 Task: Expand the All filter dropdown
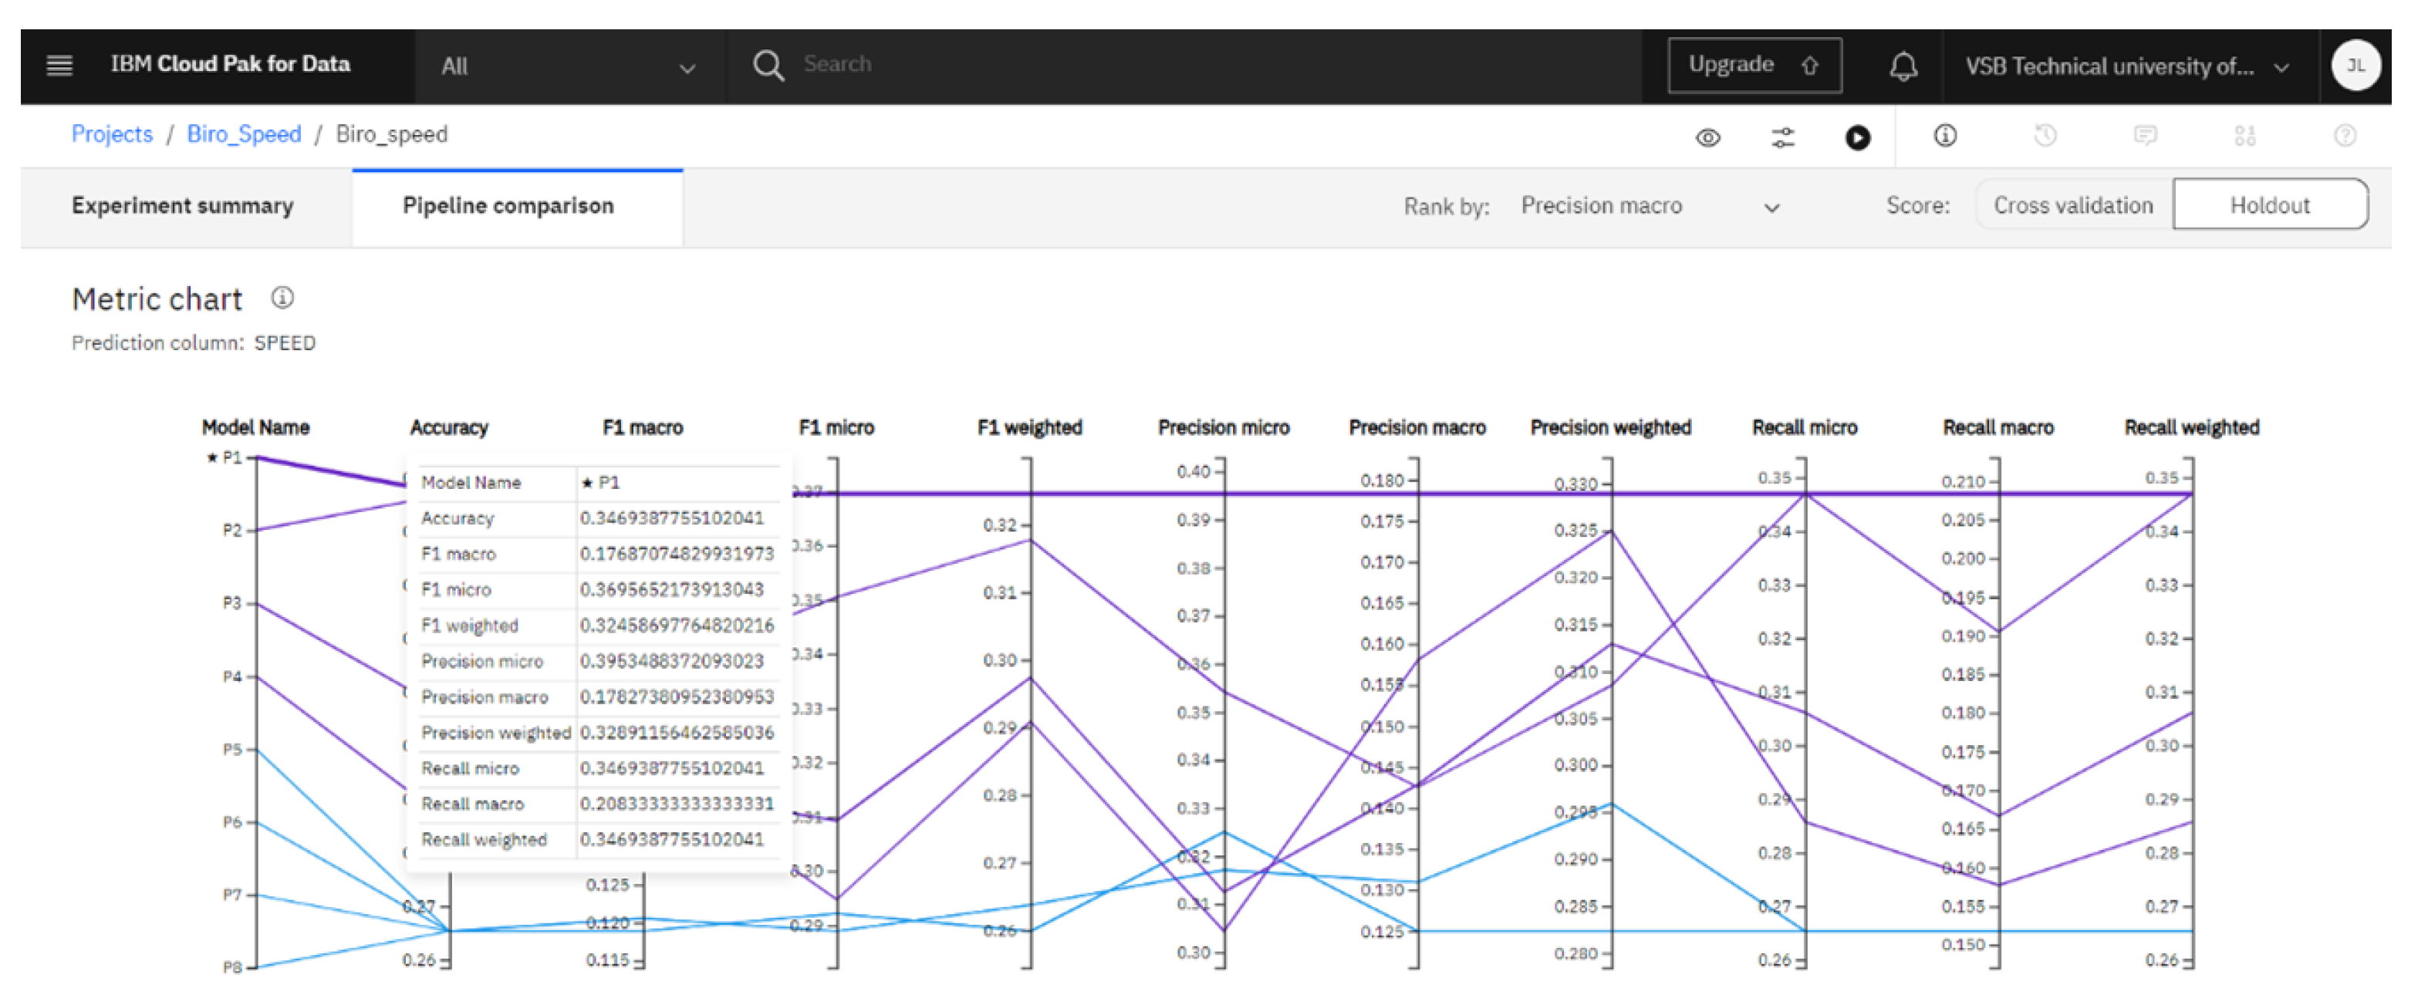(568, 66)
